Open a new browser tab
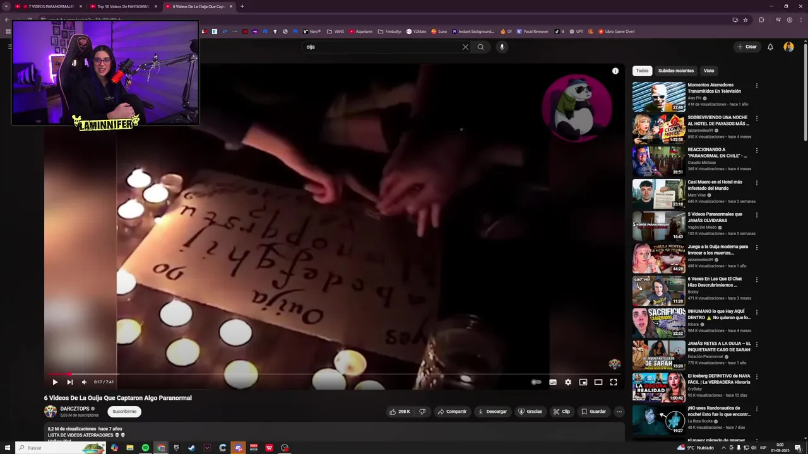Viewport: 808px width, 454px height. (x=242, y=6)
